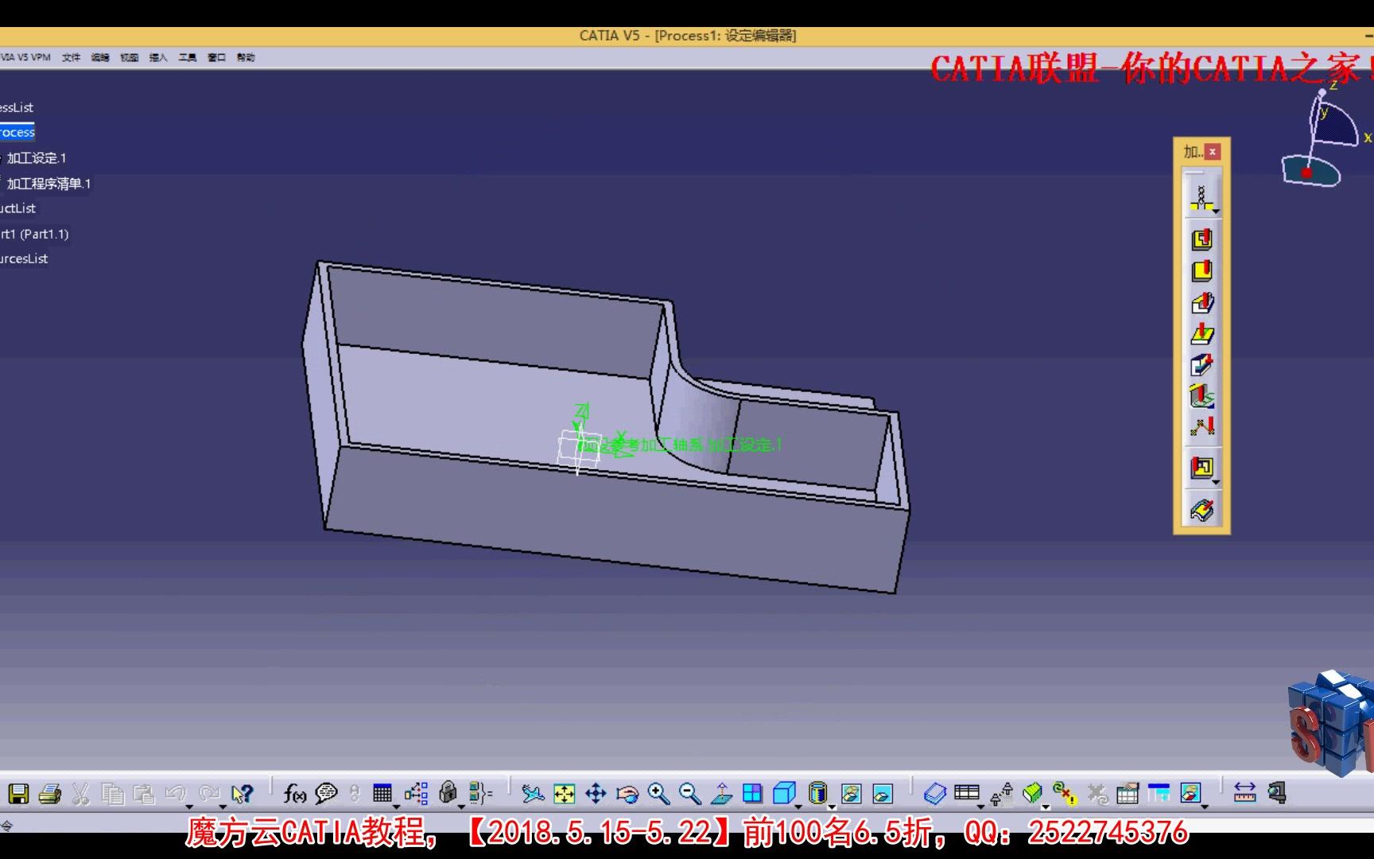Screen dimensions: 1374x859
Task: Click the table-rows icon in bottom toolbar
Action: click(x=967, y=792)
